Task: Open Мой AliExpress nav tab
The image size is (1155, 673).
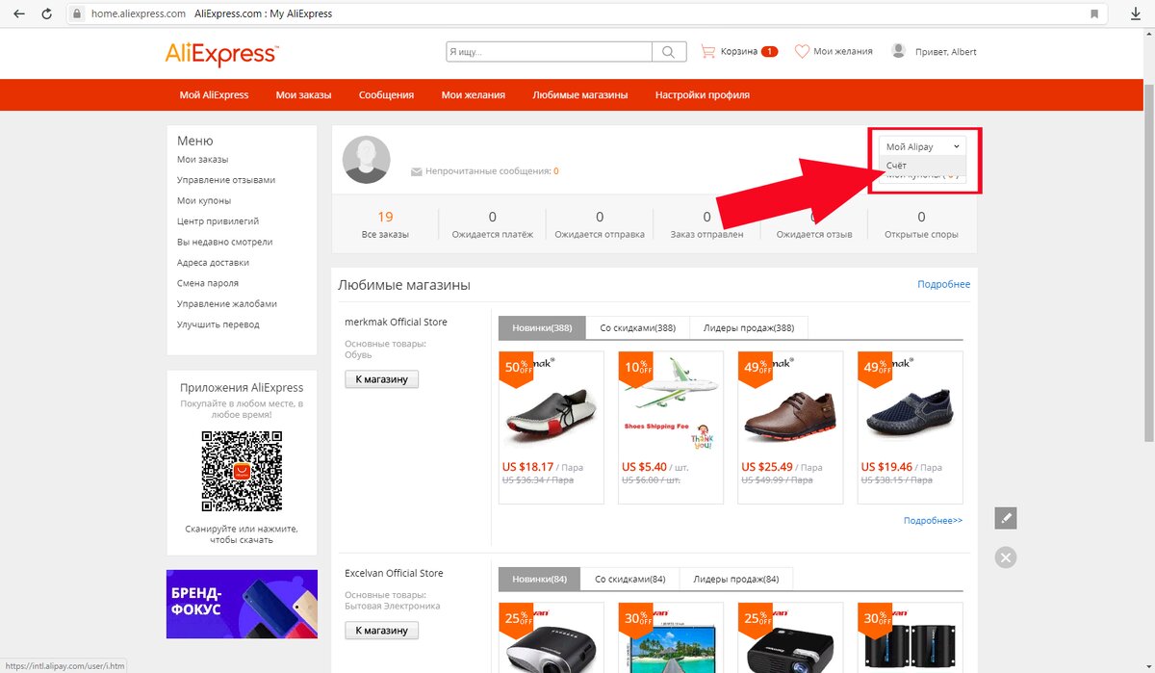Action: [214, 95]
